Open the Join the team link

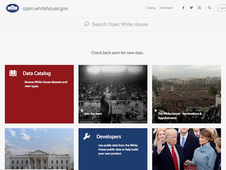93,114
